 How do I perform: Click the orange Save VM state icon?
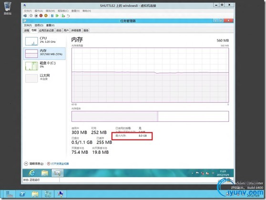point(46,16)
